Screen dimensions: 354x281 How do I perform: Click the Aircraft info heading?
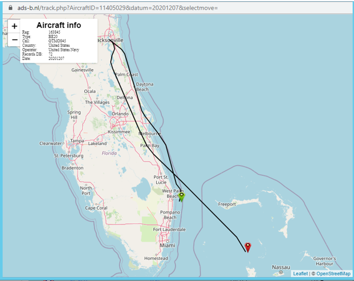tap(59, 25)
